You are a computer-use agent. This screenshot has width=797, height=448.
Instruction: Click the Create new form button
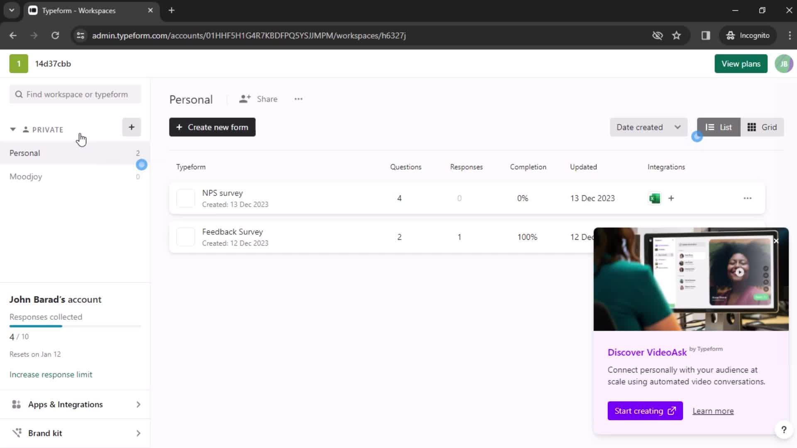(212, 127)
